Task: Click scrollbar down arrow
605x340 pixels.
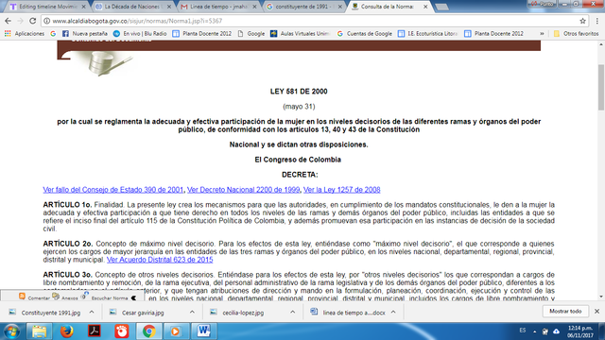Action: (x=601, y=297)
